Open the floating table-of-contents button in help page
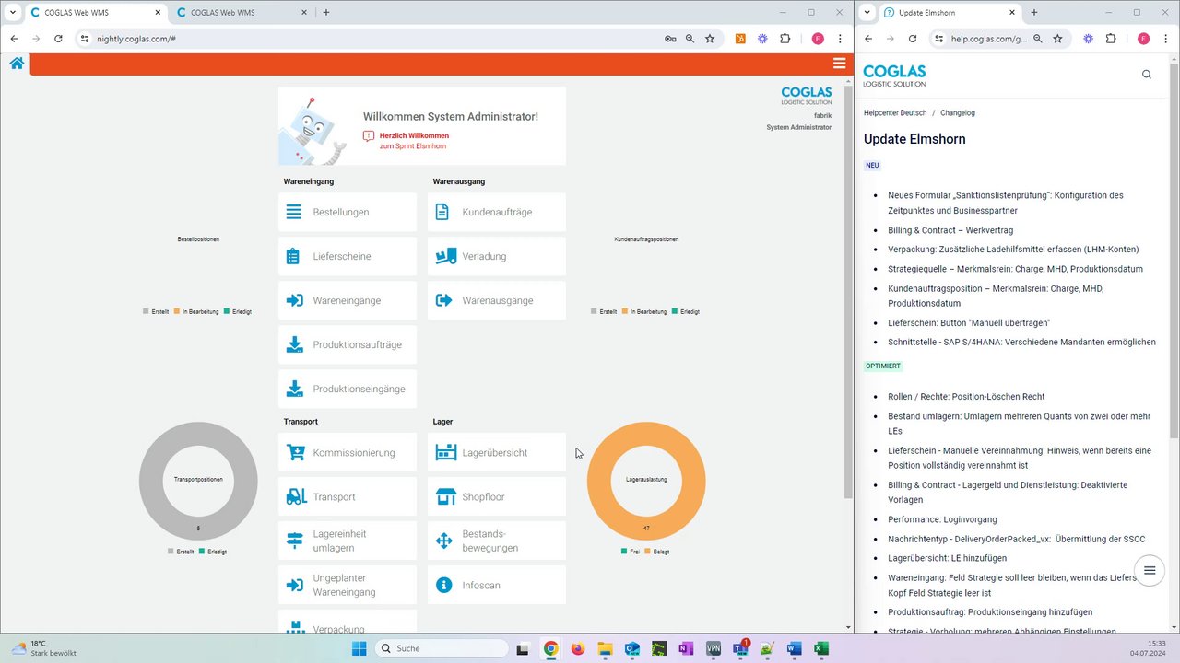 click(x=1150, y=571)
